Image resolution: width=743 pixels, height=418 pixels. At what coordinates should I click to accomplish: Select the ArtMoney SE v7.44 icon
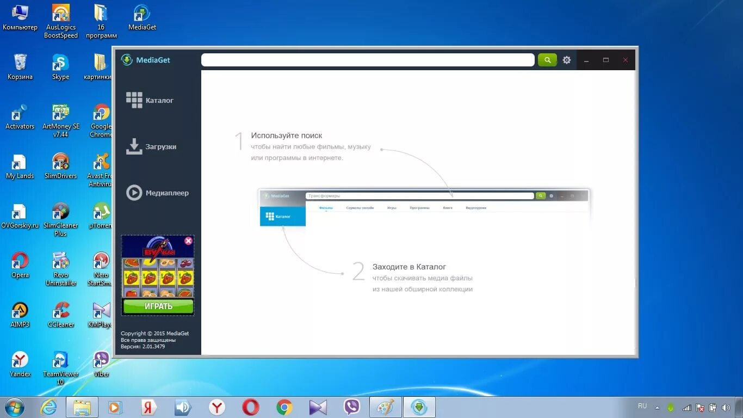[x=61, y=121]
